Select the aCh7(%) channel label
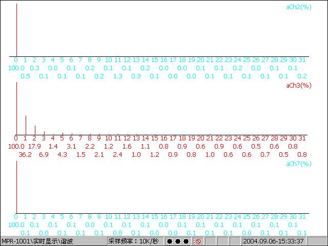 [298, 164]
